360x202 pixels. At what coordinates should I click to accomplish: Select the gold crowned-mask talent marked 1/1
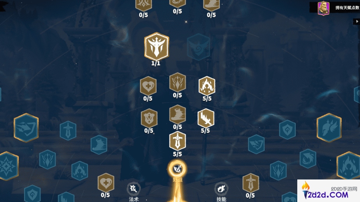tap(157, 47)
